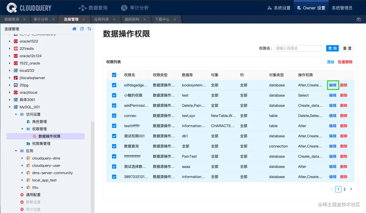Toggle the select-all checkbox in table header
366x213 pixels.
114,75
